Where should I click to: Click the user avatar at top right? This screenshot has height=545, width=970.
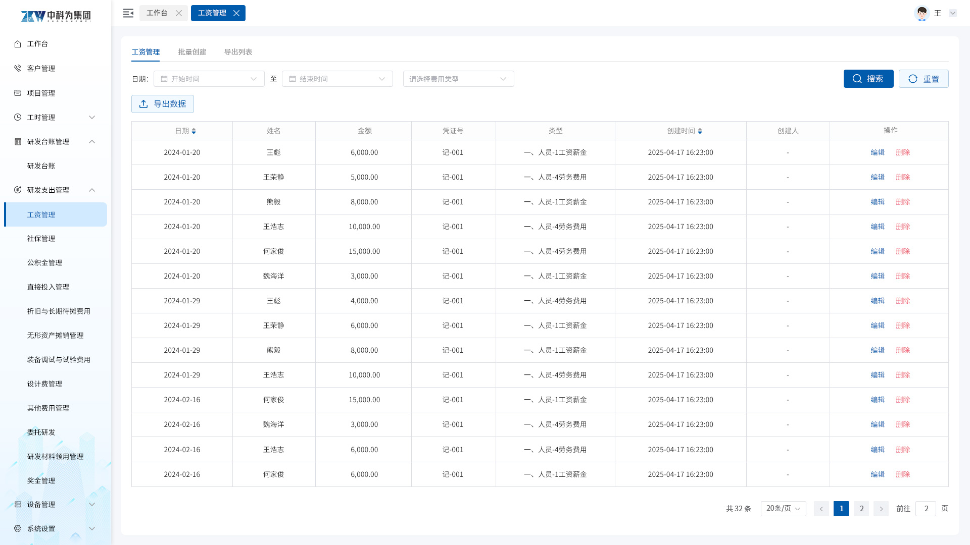click(x=922, y=13)
